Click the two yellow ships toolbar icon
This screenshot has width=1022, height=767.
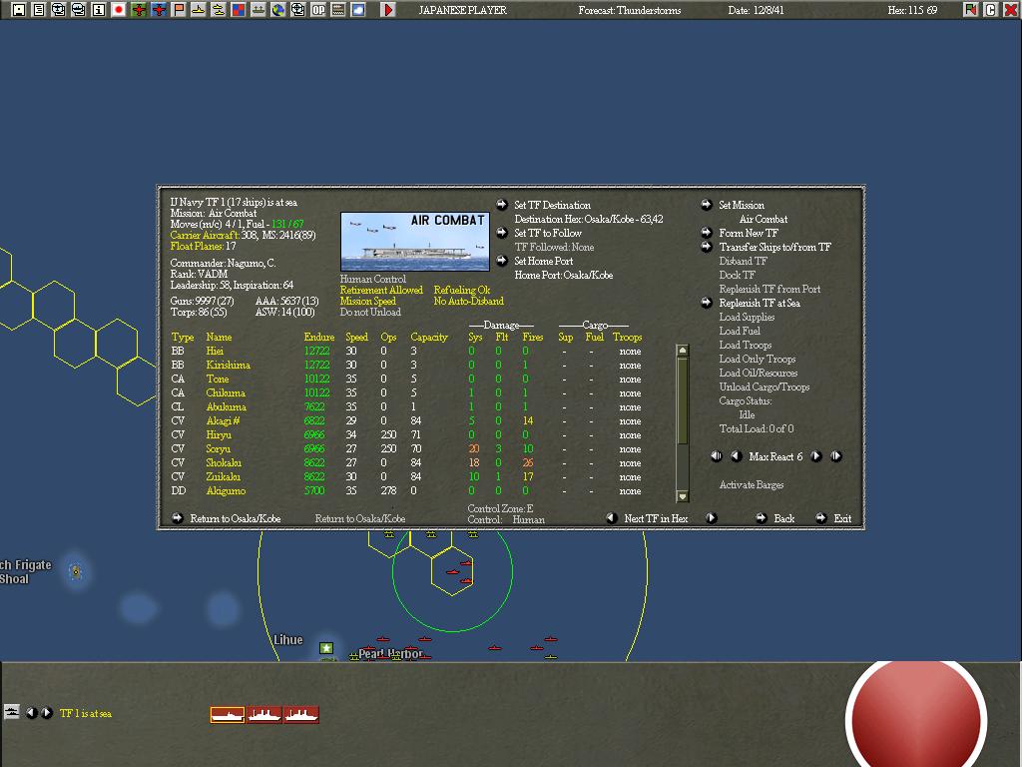pos(219,10)
